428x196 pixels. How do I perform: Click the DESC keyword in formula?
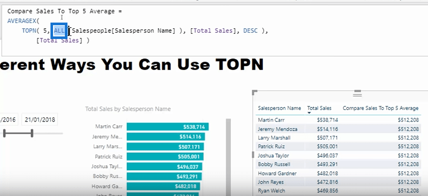pos(250,31)
